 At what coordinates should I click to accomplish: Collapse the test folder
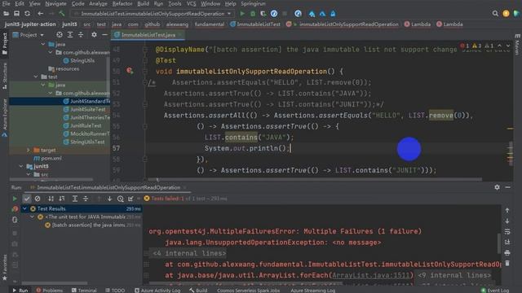pyautogui.click(x=36, y=77)
